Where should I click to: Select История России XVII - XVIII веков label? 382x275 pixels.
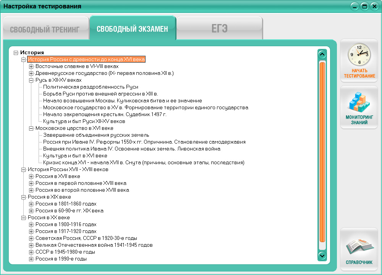pyautogui.click(x=68, y=170)
